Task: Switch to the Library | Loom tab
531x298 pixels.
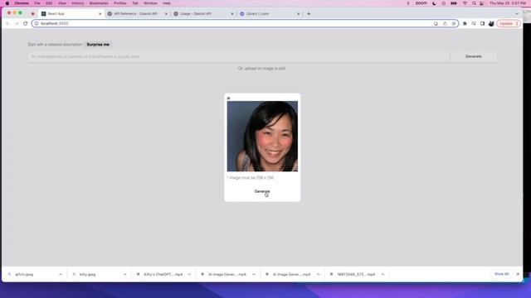Action: click(x=270, y=14)
